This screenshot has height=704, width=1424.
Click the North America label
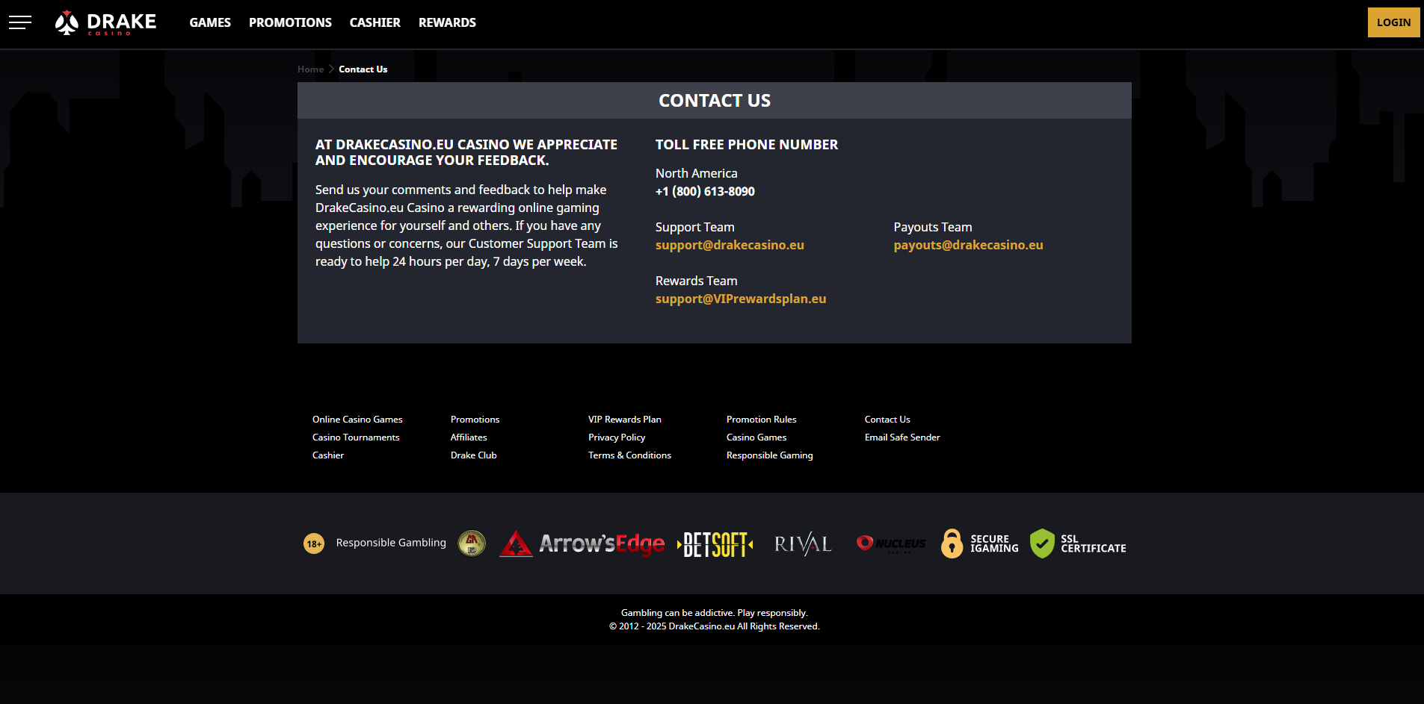pos(696,173)
